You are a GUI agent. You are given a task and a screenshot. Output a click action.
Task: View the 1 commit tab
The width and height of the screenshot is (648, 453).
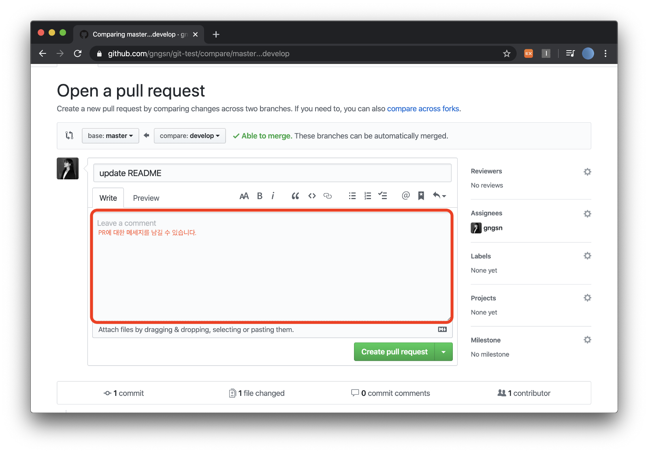pos(124,393)
